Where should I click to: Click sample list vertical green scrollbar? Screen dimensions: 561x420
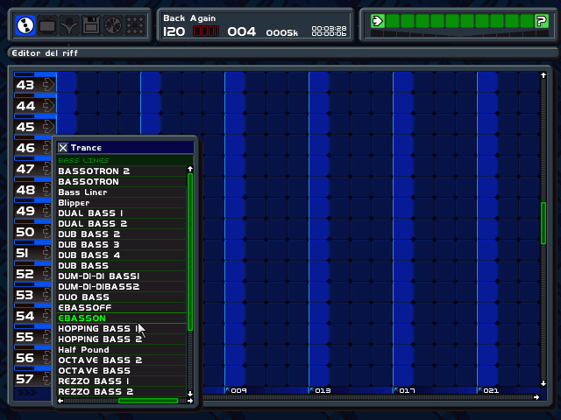pyautogui.click(x=190, y=252)
